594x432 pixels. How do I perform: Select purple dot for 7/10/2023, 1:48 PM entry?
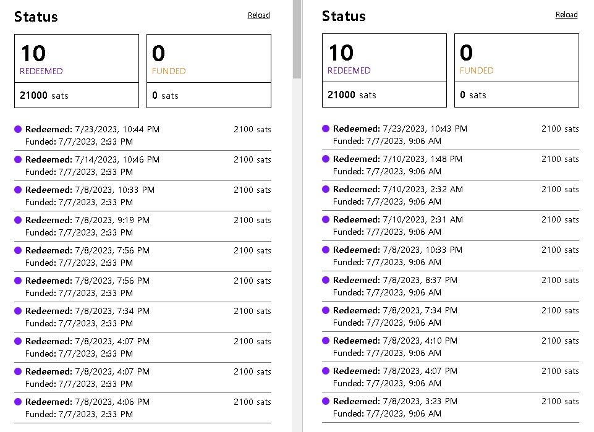(x=326, y=159)
